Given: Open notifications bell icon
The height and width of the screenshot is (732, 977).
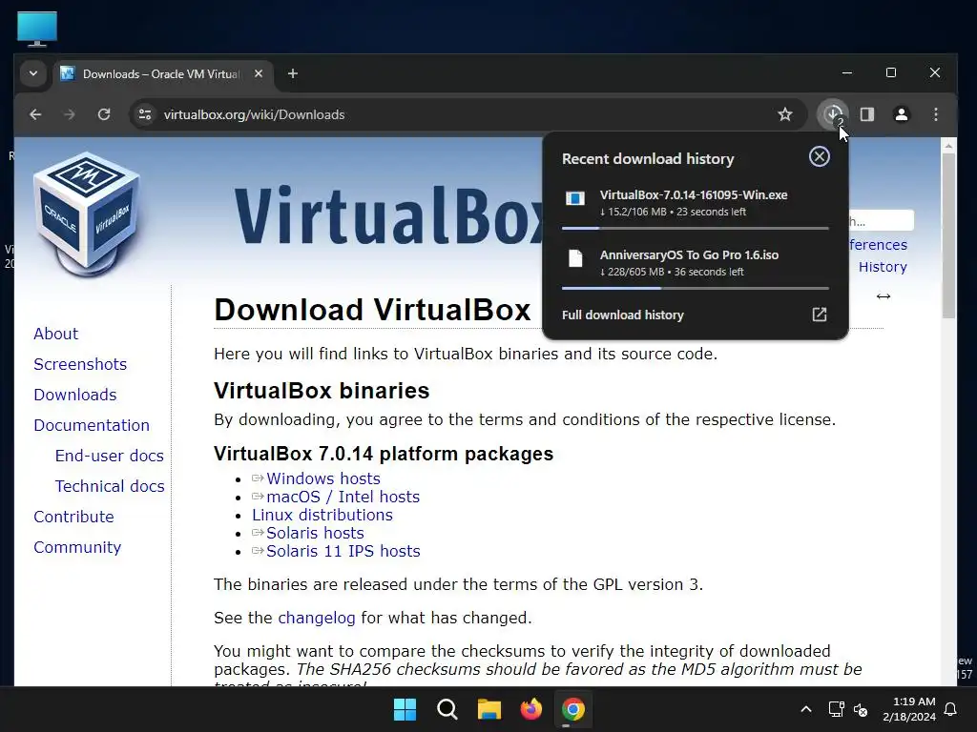Looking at the screenshot, I should 951,709.
